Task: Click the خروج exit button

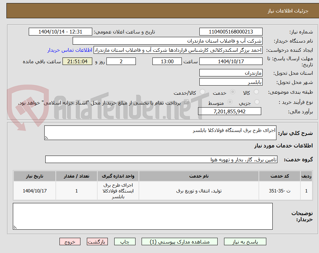Action: (x=70, y=241)
